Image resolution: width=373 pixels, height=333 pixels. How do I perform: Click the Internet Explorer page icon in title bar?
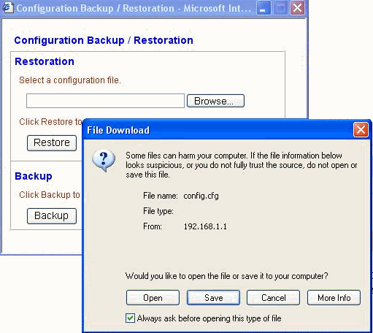click(x=7, y=7)
